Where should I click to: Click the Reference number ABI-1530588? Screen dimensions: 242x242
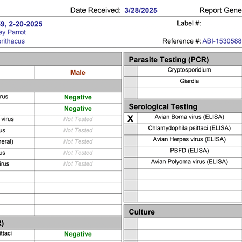pyautogui.click(x=222, y=41)
